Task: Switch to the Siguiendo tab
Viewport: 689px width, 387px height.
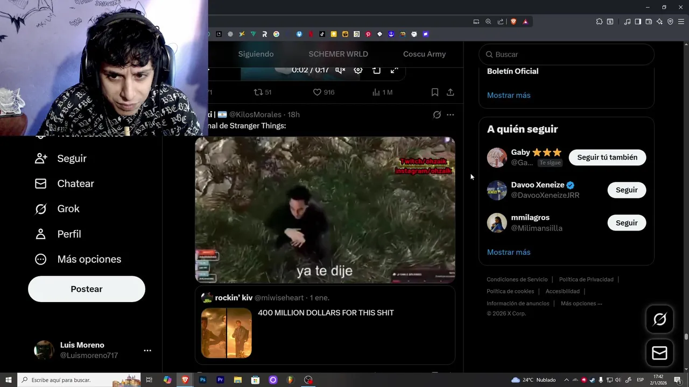Action: click(x=256, y=54)
